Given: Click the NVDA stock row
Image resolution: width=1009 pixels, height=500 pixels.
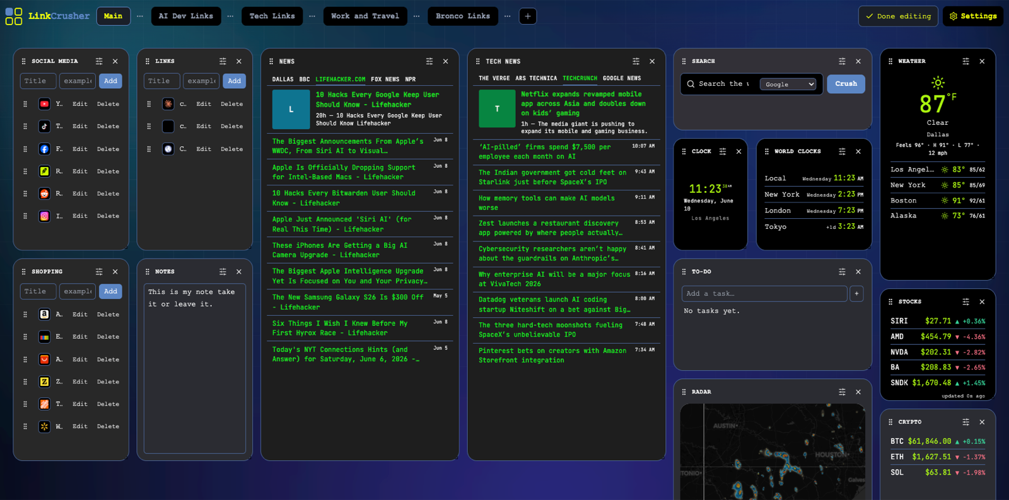Looking at the screenshot, I should point(938,352).
